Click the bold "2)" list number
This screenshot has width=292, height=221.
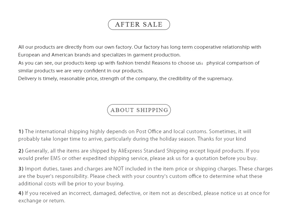tap(21, 151)
